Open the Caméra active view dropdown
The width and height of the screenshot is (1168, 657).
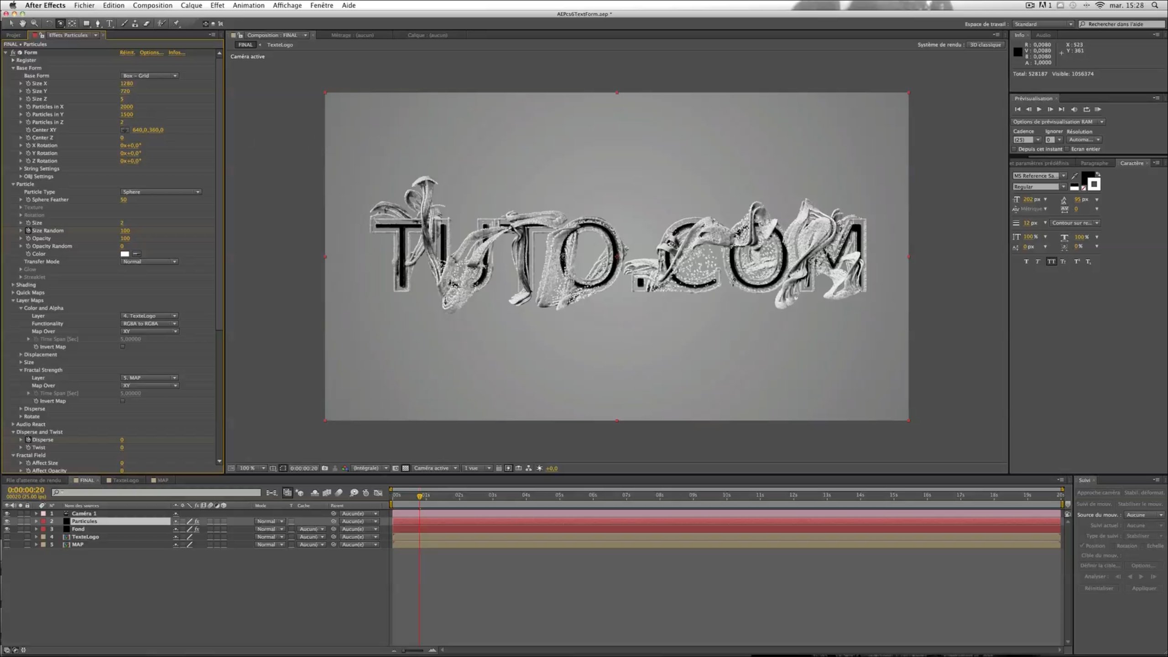(435, 468)
